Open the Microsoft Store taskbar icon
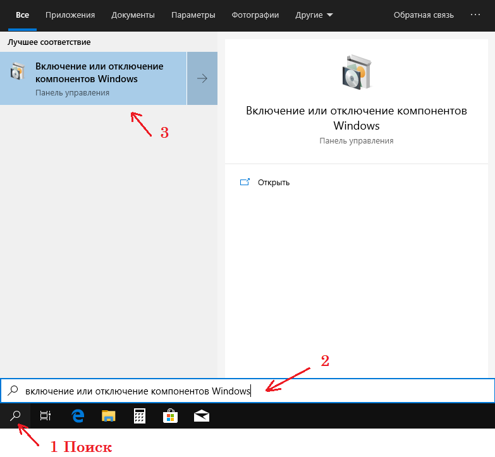The height and width of the screenshot is (457, 495). (171, 416)
